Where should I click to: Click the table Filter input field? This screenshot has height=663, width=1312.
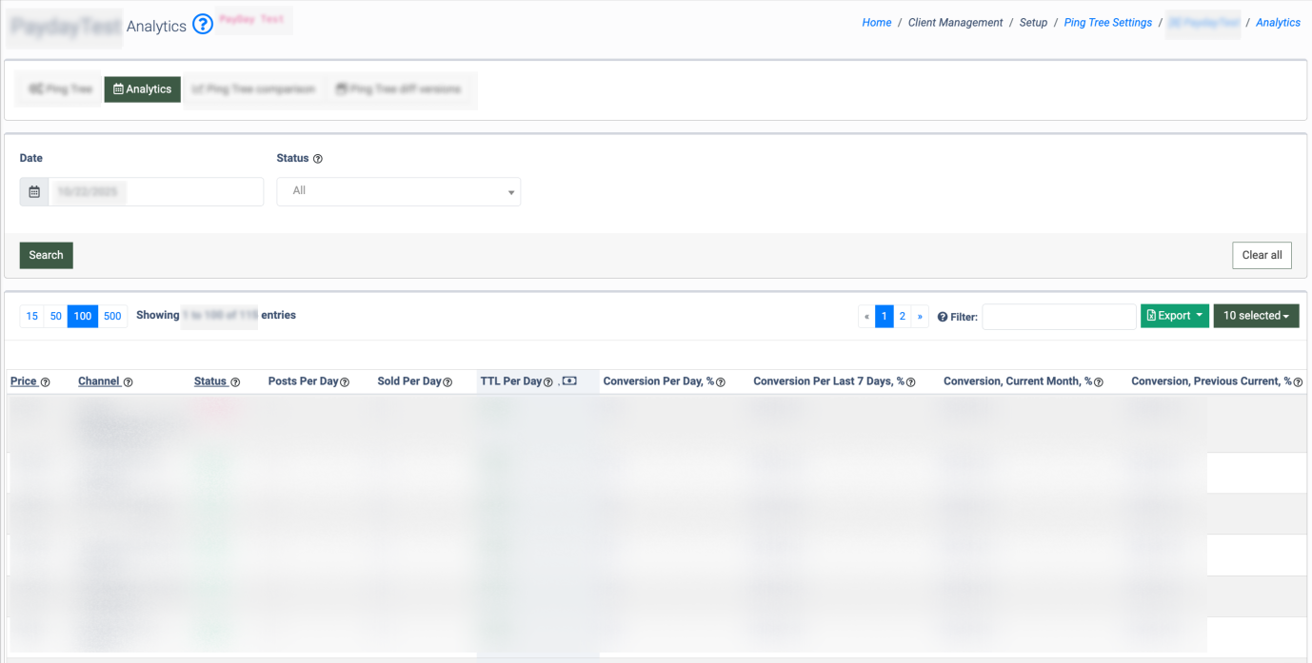click(x=1059, y=317)
